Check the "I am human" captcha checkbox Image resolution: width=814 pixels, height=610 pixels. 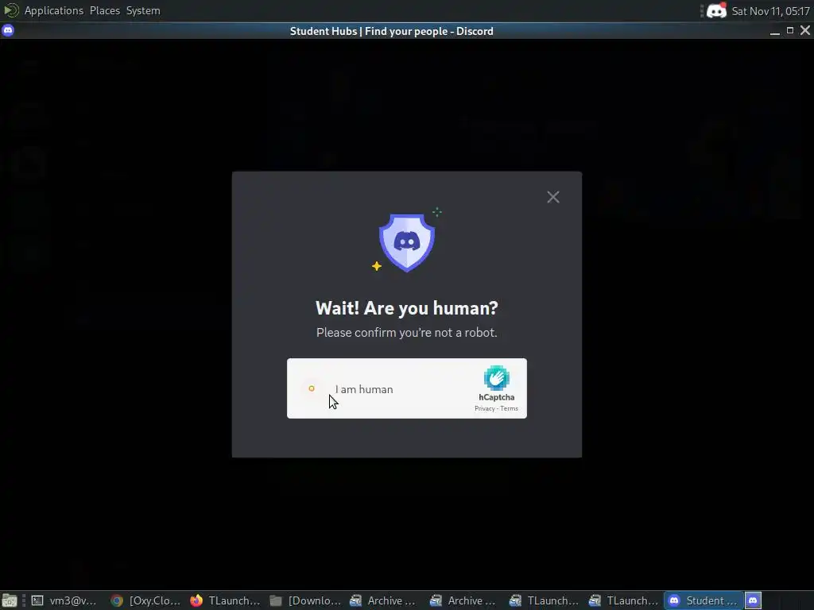click(x=312, y=388)
